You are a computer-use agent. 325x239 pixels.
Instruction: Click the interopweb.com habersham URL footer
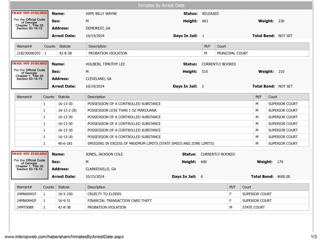tap(64, 236)
